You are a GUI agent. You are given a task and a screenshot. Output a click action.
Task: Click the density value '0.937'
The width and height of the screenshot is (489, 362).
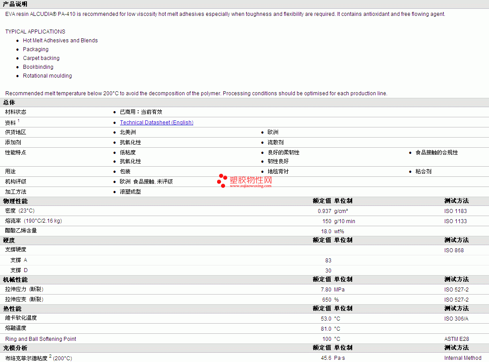324,211
